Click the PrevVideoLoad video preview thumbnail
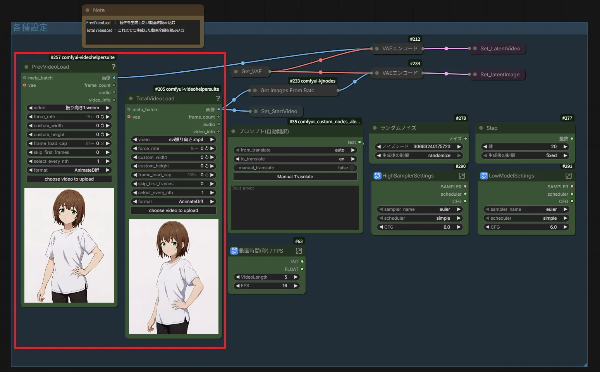 click(69, 245)
